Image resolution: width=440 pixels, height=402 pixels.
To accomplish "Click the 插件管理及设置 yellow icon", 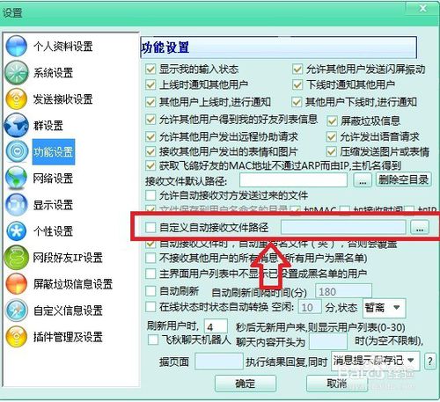I will coord(17,337).
